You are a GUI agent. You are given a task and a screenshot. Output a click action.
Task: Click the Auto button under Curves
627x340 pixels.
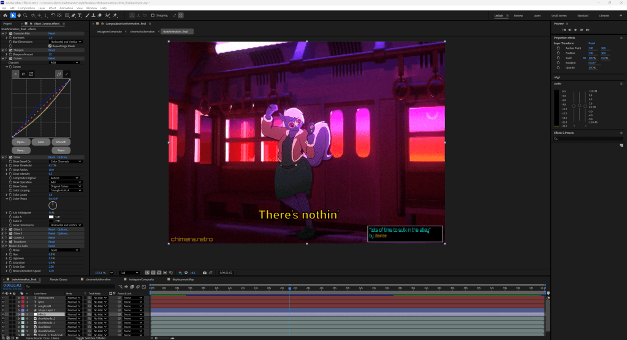point(41,141)
